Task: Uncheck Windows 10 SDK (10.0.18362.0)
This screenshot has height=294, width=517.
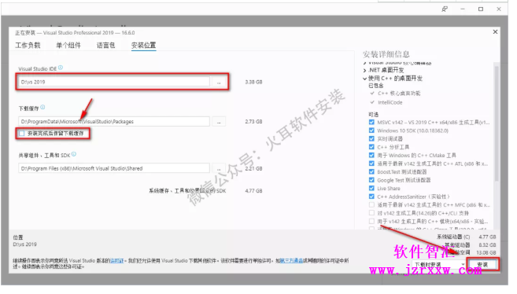Action: click(x=371, y=130)
